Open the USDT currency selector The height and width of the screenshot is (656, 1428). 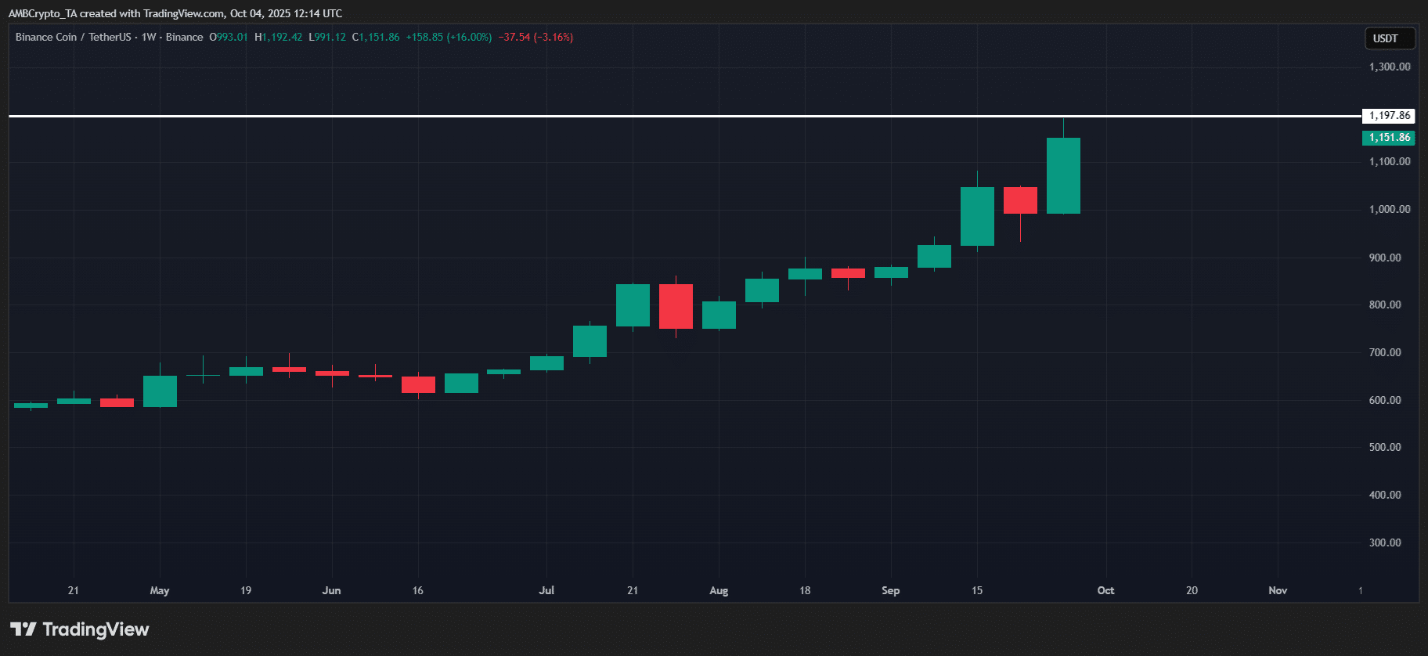[1385, 38]
